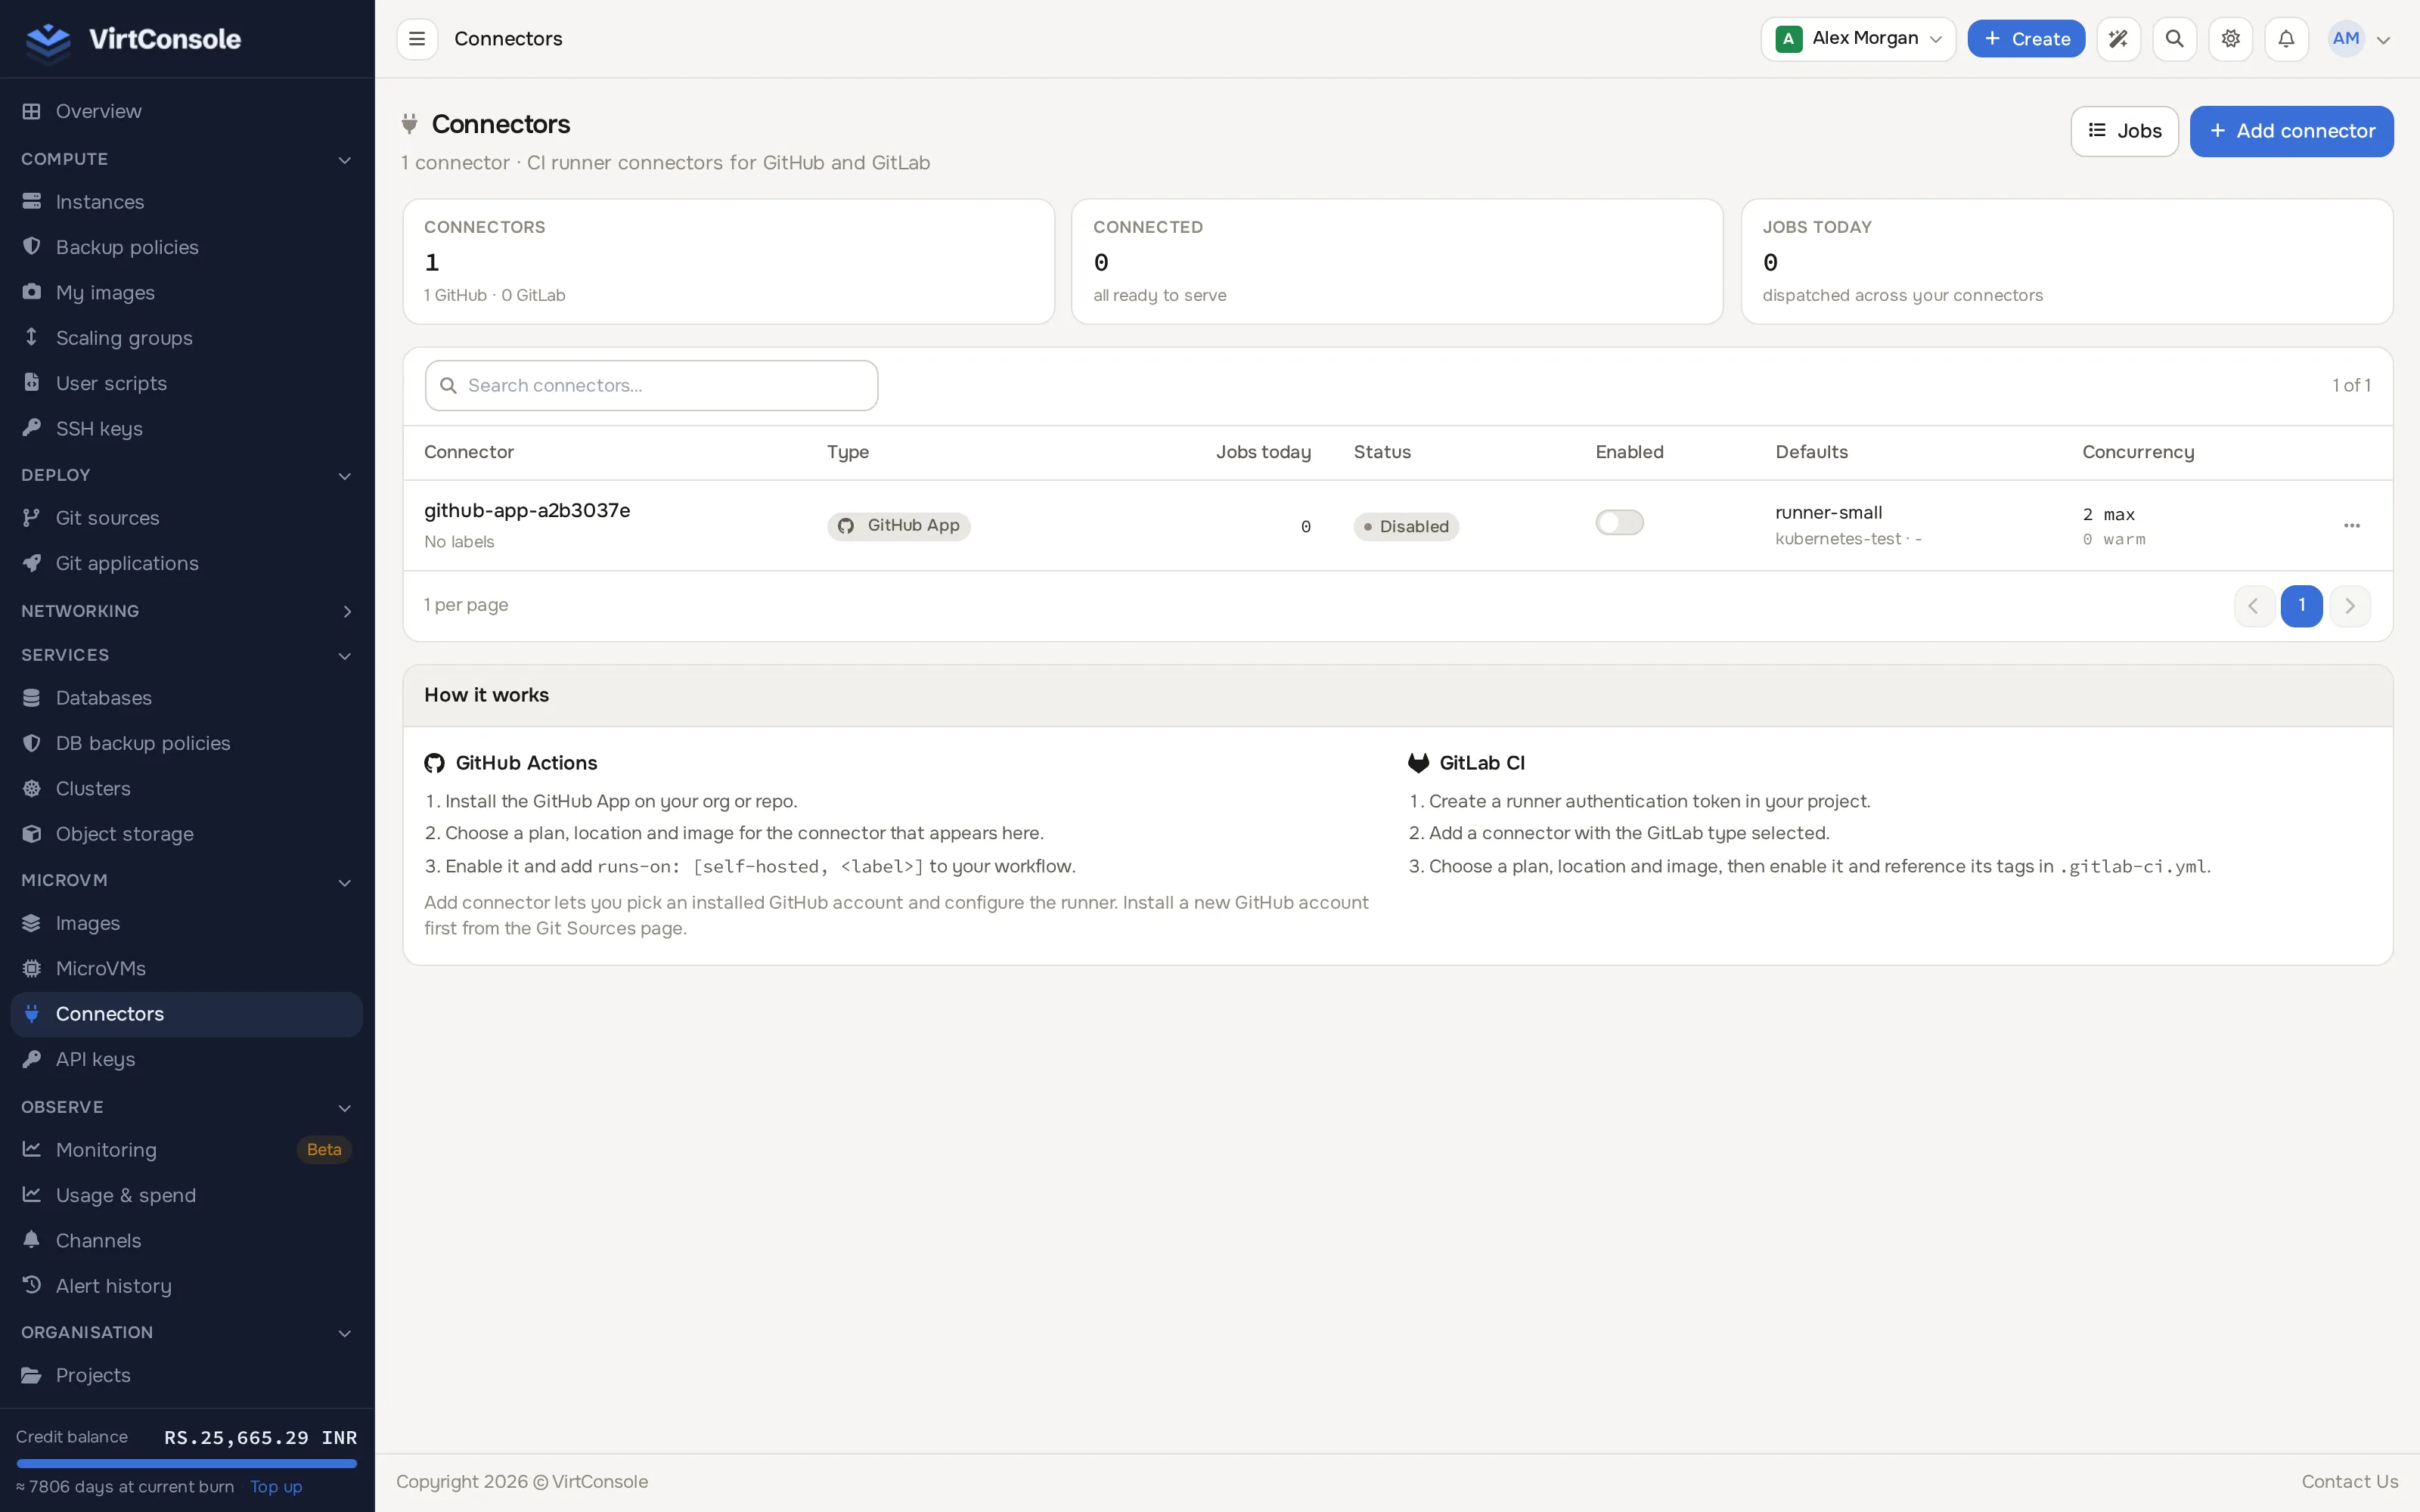Toggle the sidebar hamburger menu

click(x=417, y=39)
